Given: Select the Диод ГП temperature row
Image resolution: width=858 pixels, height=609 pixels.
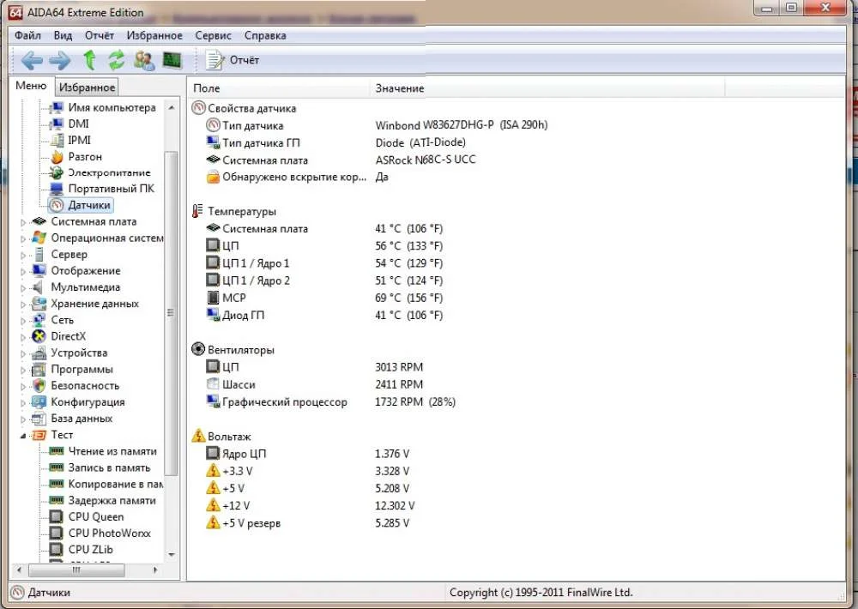Looking at the screenshot, I should coord(325,315).
